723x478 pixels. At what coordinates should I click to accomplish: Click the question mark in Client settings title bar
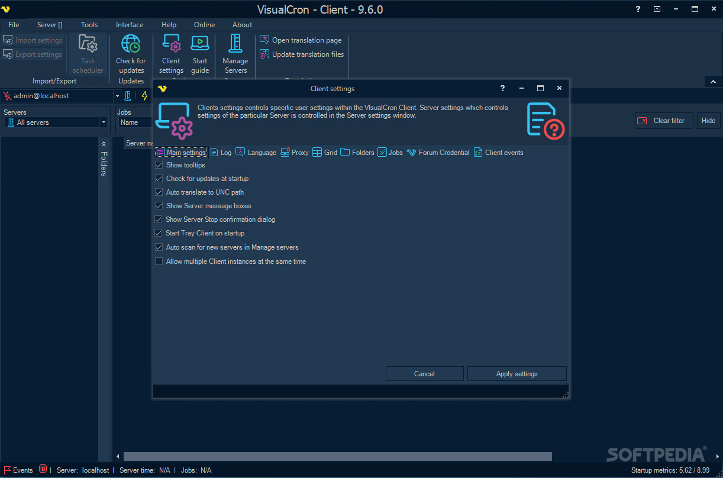[502, 88]
